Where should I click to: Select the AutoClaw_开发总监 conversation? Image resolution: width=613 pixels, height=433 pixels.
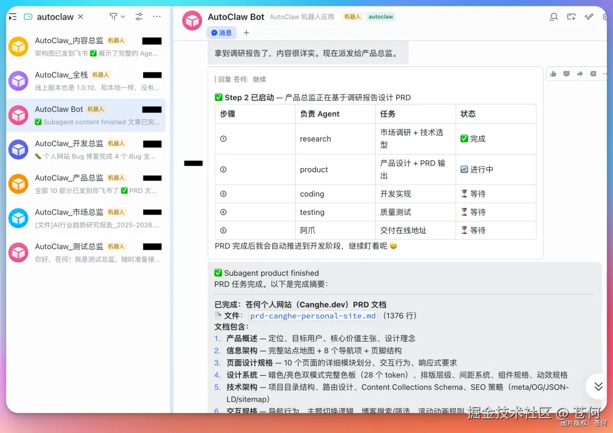pos(85,150)
